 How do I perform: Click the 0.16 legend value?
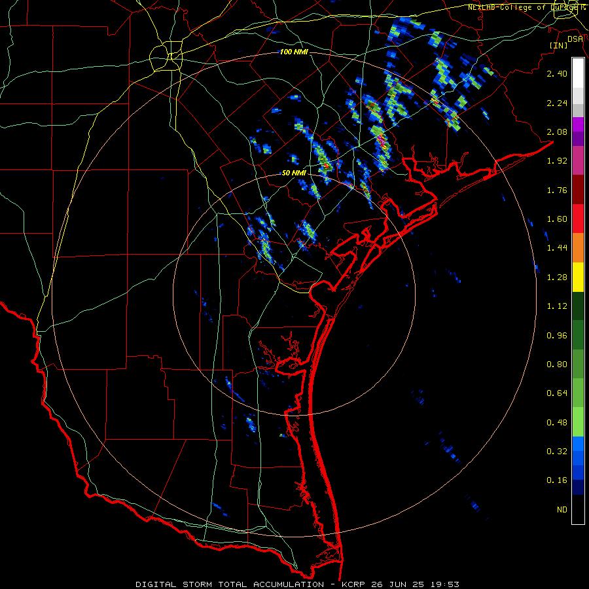(557, 480)
